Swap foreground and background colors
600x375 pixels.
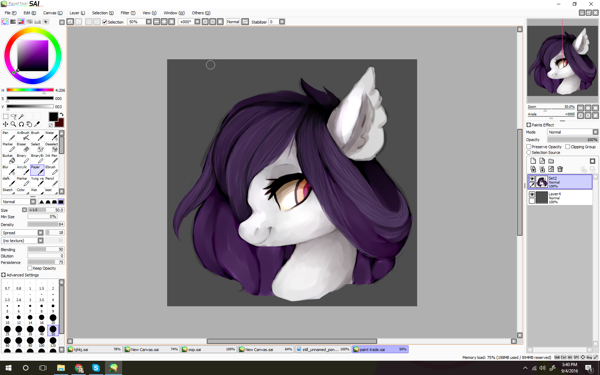61,115
